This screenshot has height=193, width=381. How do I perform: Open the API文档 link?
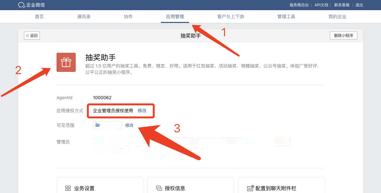point(321,5)
